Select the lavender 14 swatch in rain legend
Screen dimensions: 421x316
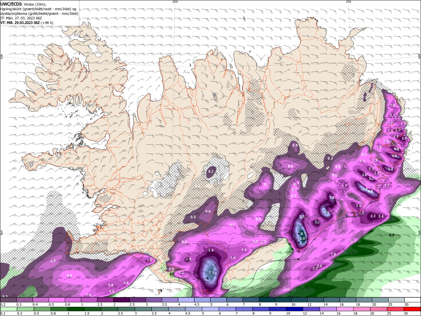pos(328,309)
